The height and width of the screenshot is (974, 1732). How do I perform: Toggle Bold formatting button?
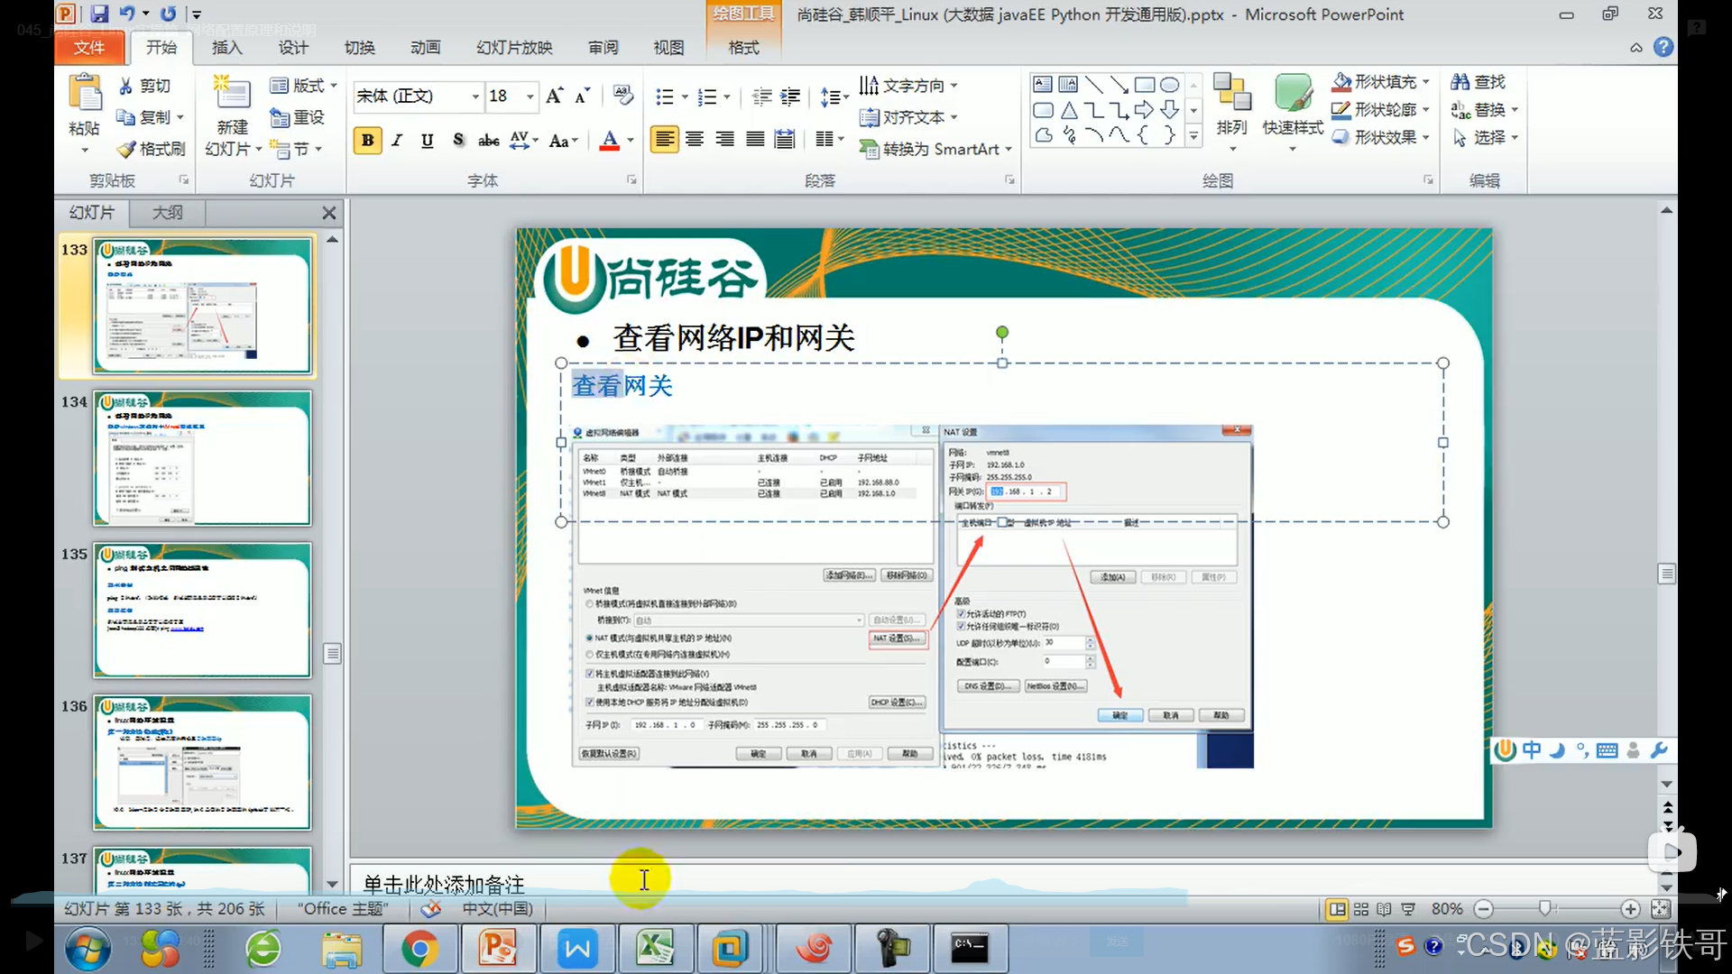point(367,140)
